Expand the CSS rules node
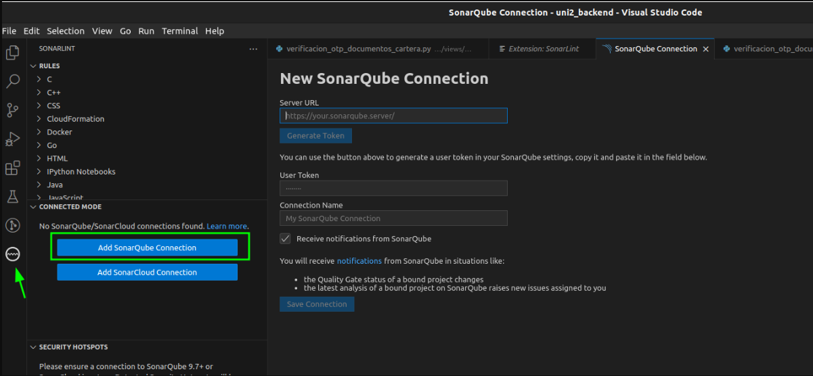813x376 pixels. click(x=39, y=105)
